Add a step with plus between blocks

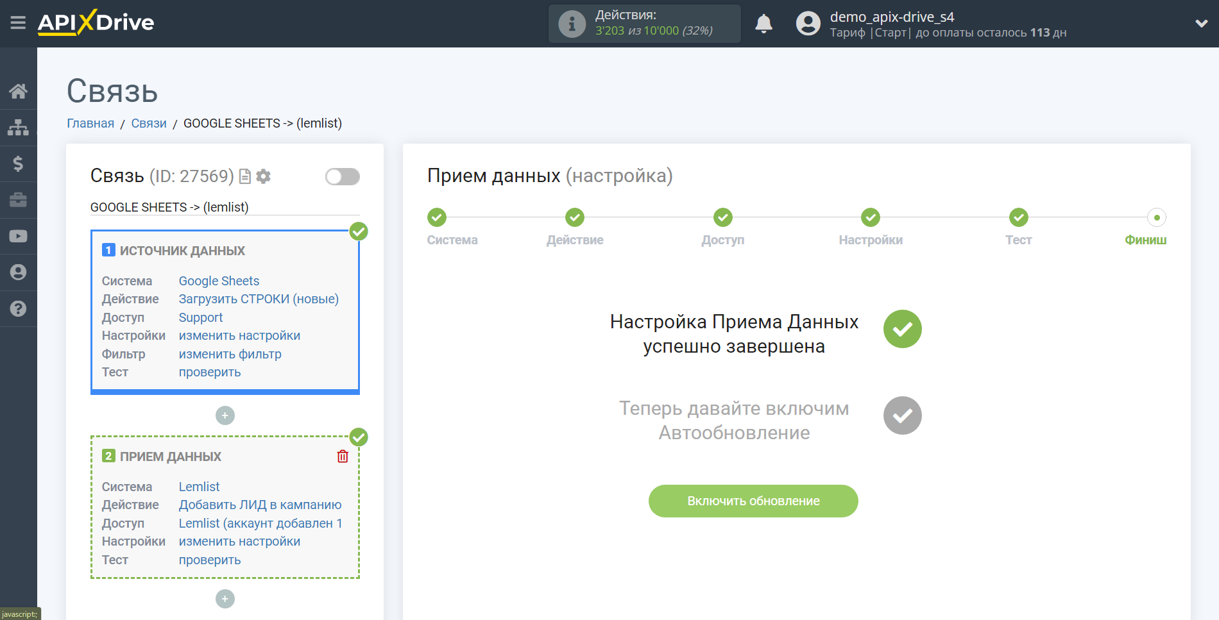(225, 415)
